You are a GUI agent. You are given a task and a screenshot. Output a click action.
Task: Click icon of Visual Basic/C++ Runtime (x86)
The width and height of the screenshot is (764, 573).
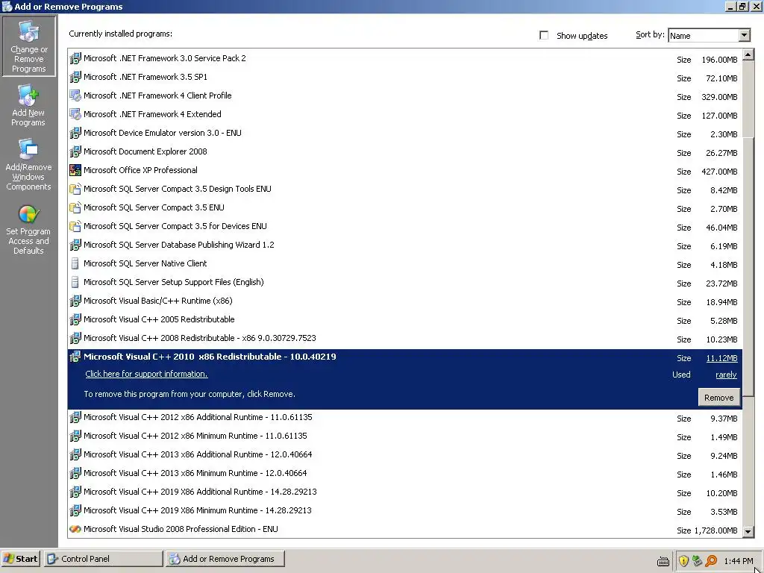[75, 301]
